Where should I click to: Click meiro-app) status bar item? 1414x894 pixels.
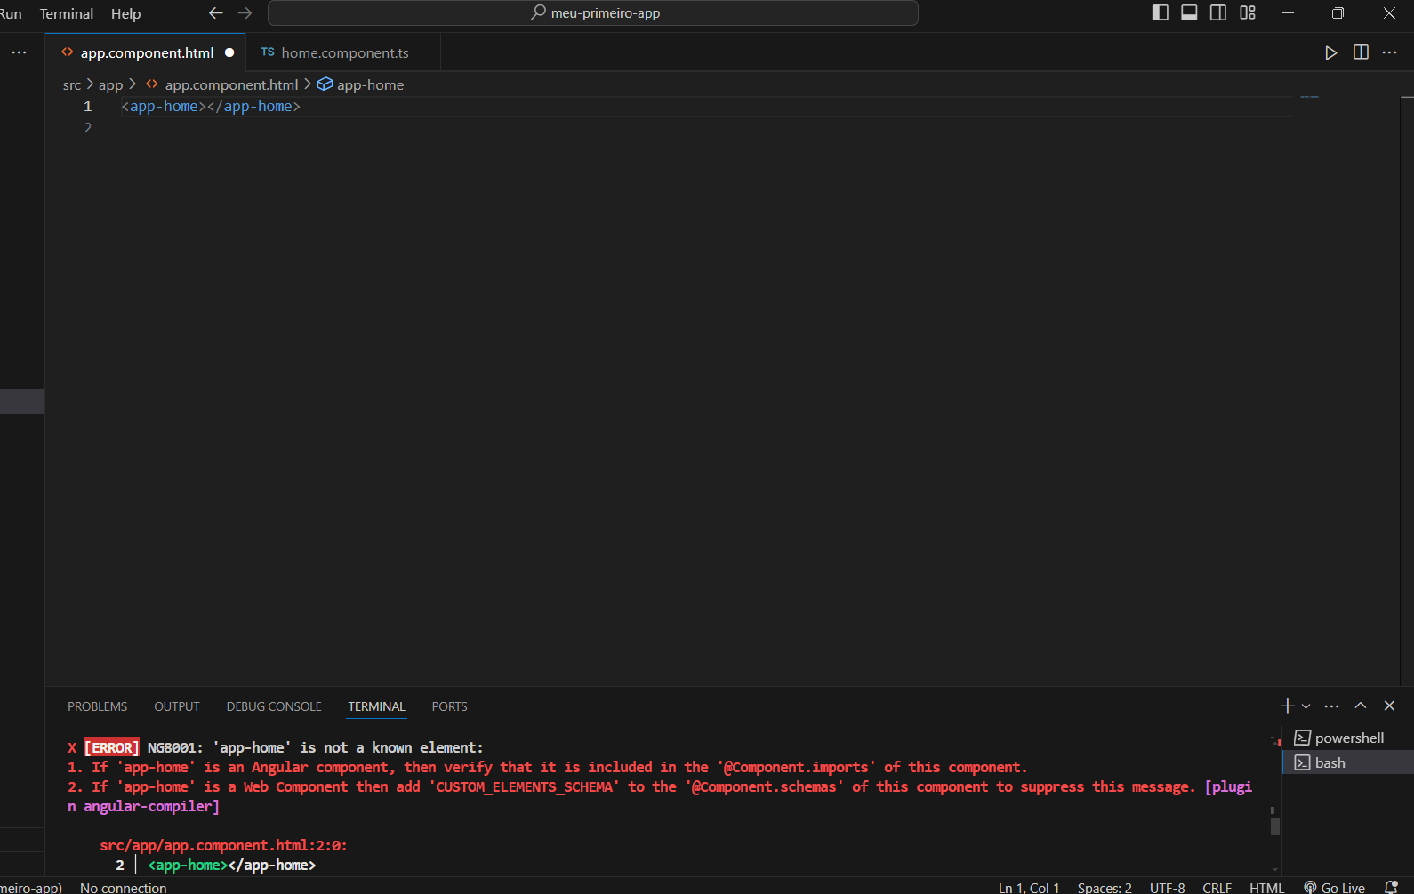click(x=31, y=887)
